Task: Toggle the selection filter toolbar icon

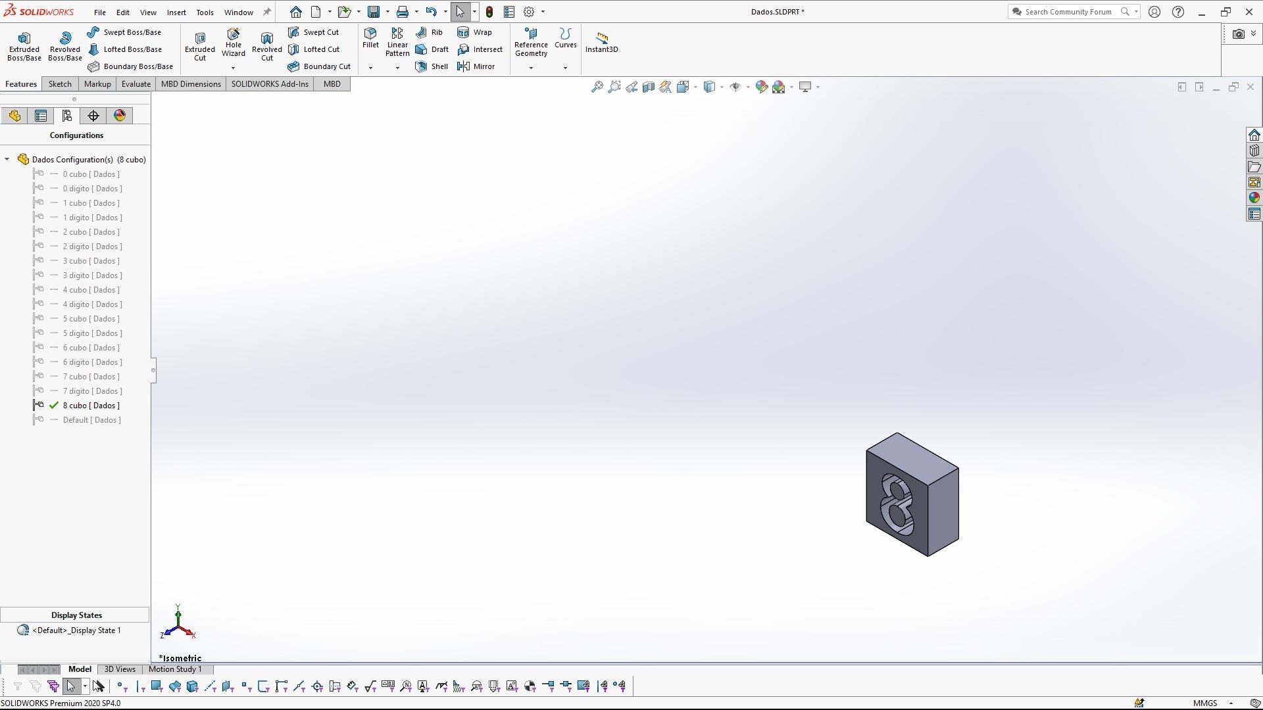Action: (x=53, y=686)
